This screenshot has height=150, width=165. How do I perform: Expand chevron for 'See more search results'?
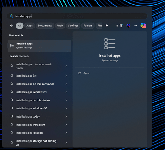coord(66,66)
